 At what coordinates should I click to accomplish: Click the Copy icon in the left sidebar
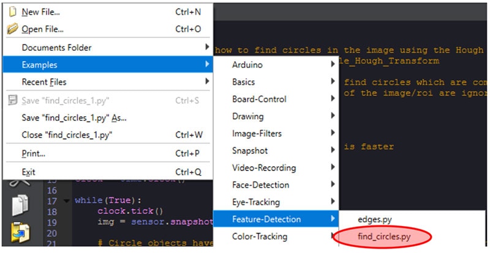(x=19, y=206)
